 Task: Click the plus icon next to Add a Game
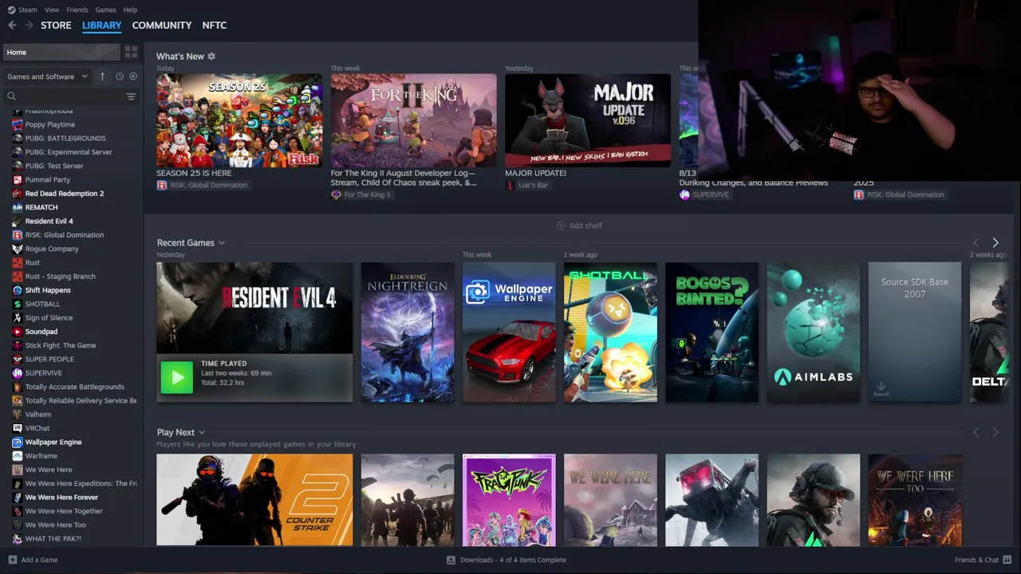tap(12, 560)
